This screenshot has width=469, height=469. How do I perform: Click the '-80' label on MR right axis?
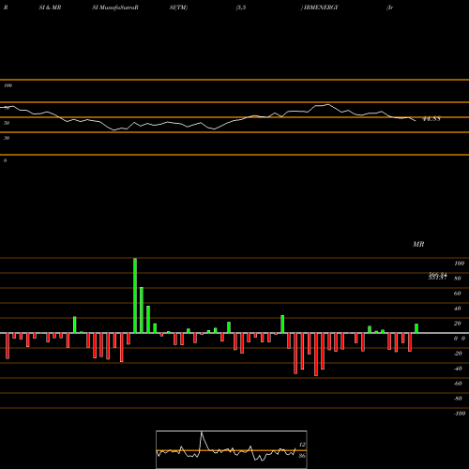coord(458,399)
